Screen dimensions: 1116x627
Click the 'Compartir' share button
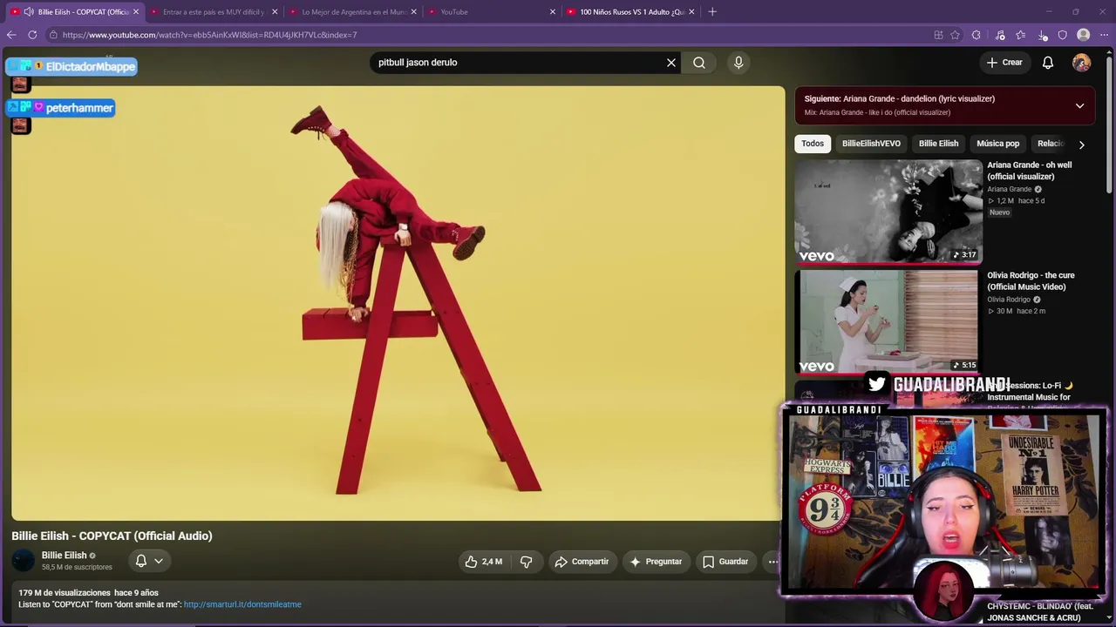[582, 562]
